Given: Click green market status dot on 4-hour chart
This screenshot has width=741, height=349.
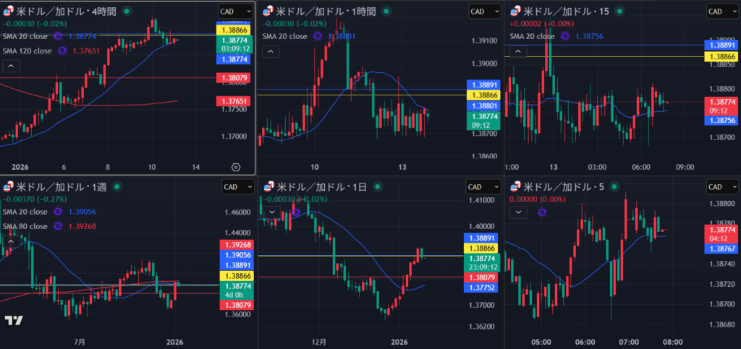Looking at the screenshot, I should (128, 11).
